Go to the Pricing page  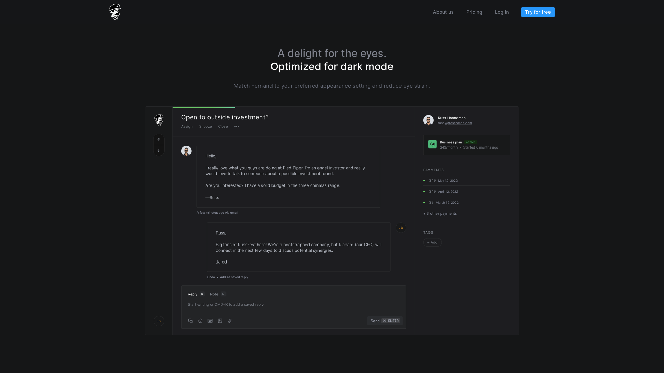(474, 12)
